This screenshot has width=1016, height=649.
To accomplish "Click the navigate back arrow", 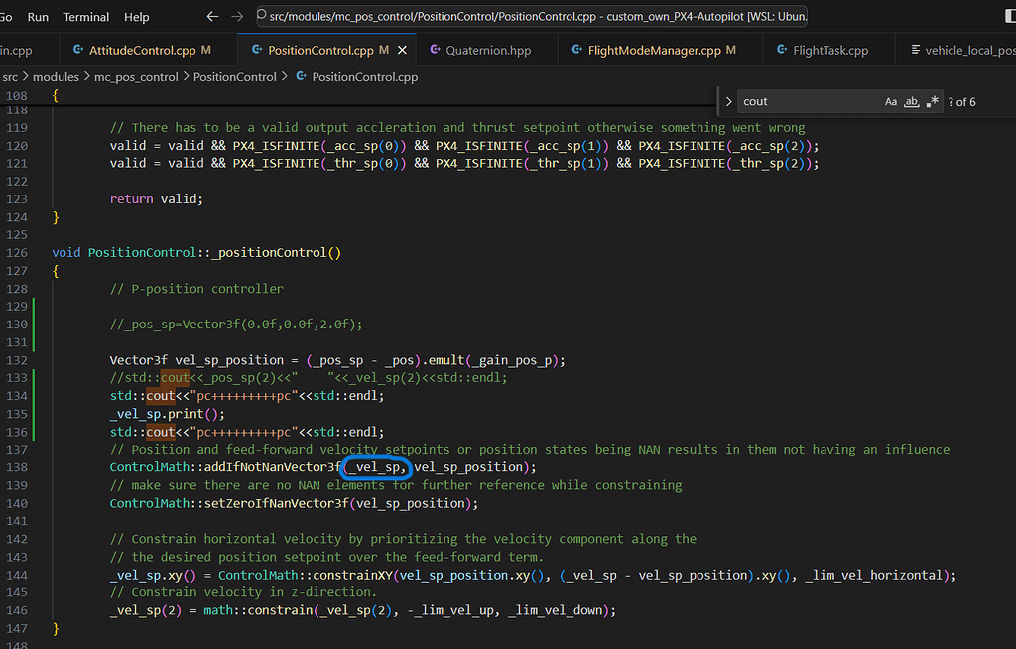I will click(213, 16).
